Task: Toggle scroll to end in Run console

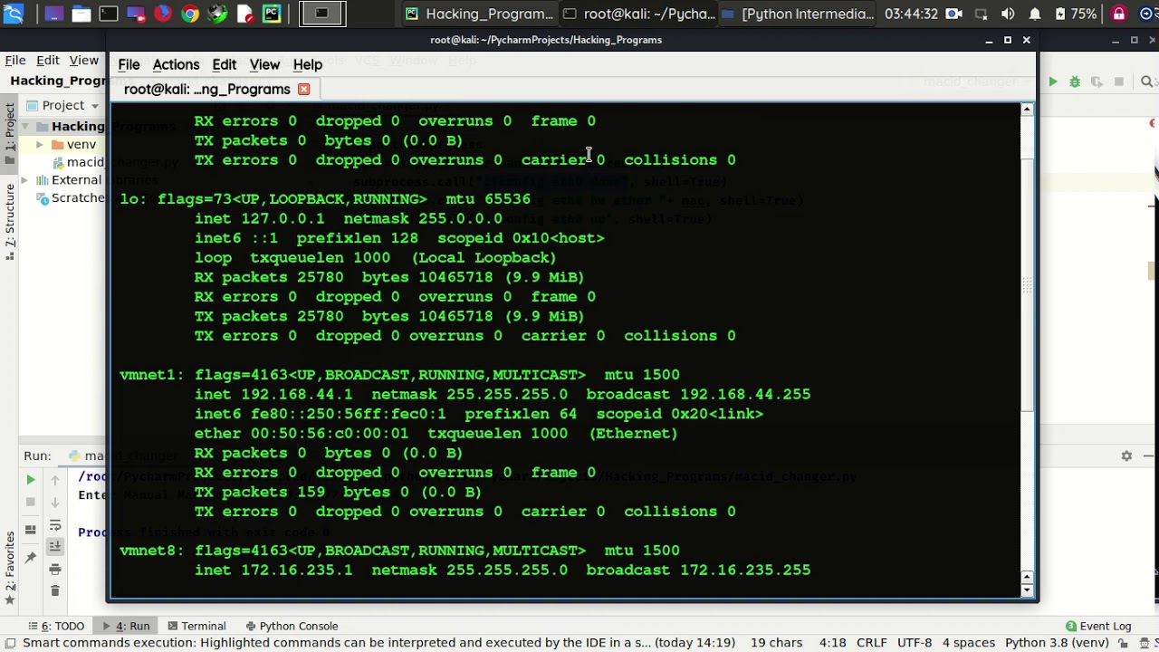Action: point(55,546)
